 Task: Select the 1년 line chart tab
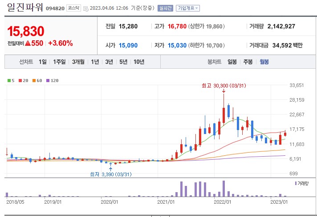(95, 62)
